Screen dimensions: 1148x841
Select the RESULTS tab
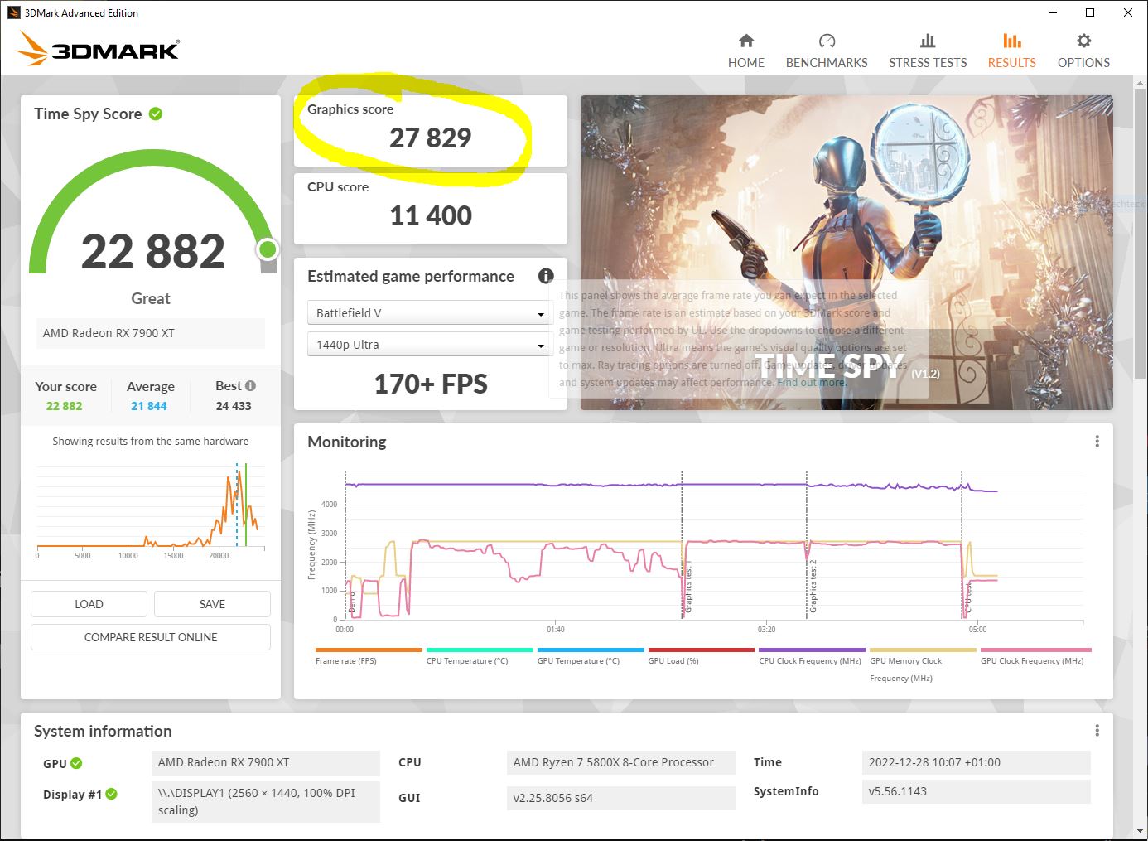[1011, 51]
